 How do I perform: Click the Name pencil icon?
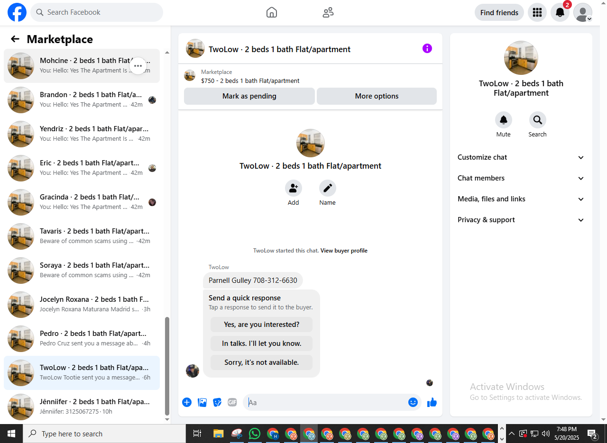[x=328, y=188]
